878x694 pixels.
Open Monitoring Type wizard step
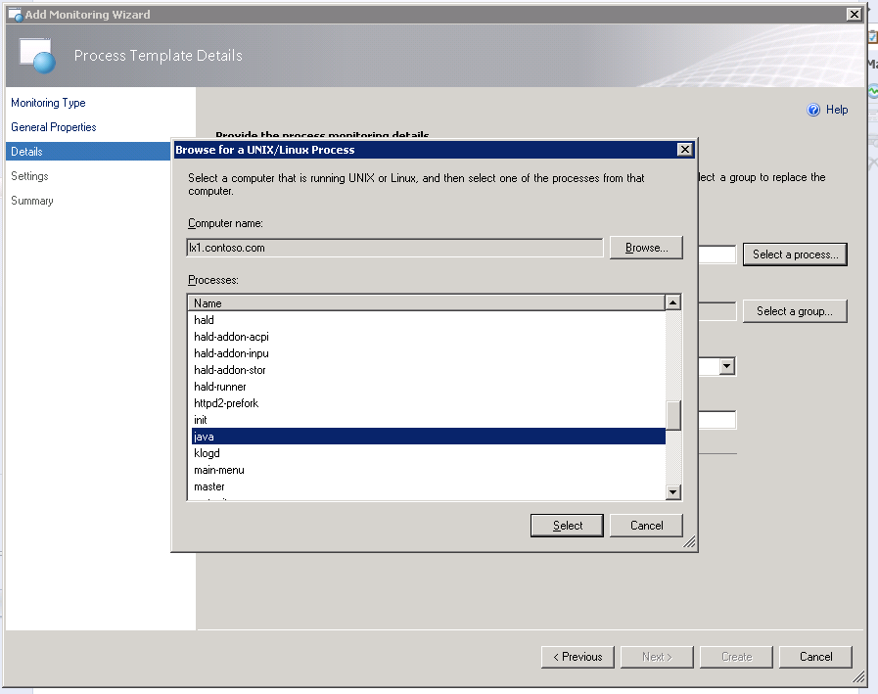(48, 103)
